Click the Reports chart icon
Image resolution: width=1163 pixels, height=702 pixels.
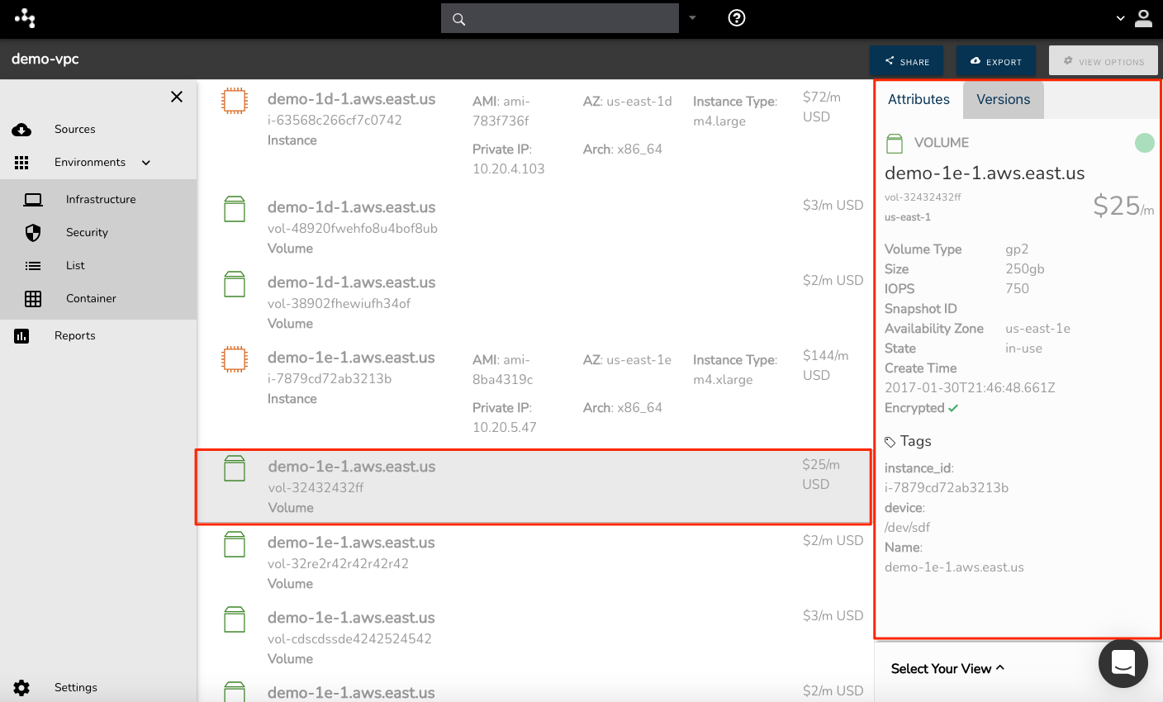(21, 336)
